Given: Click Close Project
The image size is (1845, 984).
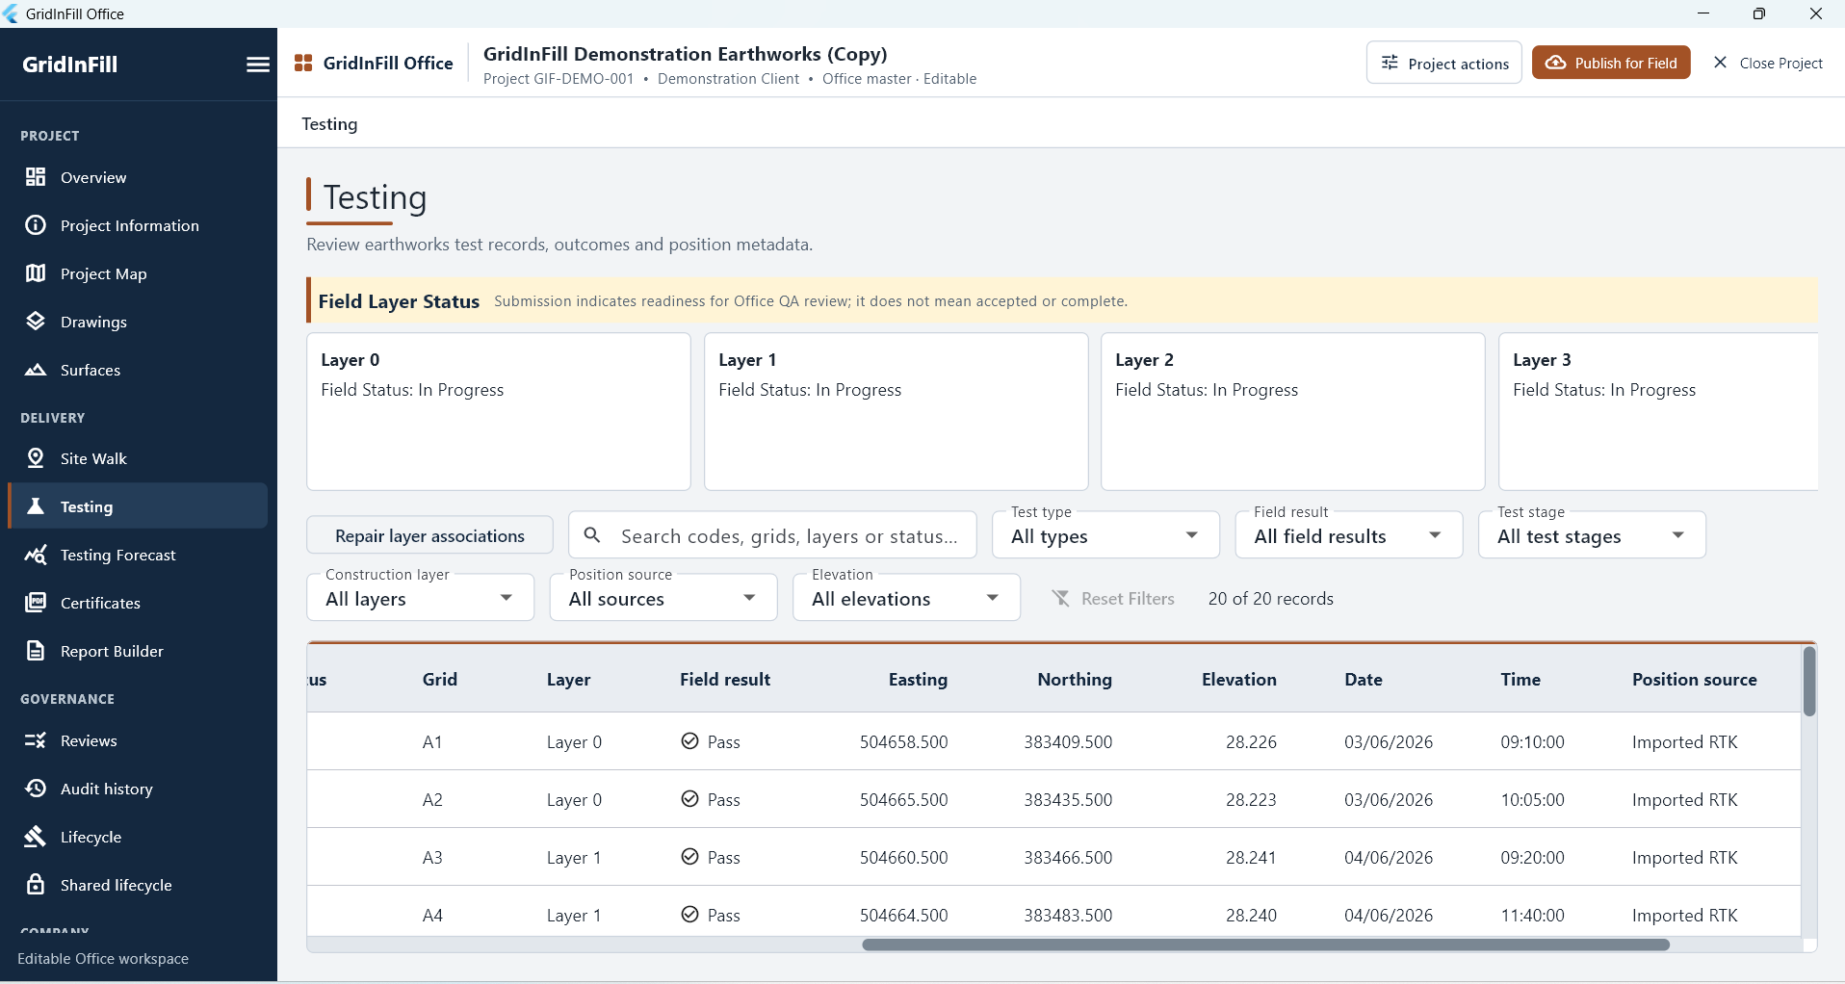Looking at the screenshot, I should 1767,63.
